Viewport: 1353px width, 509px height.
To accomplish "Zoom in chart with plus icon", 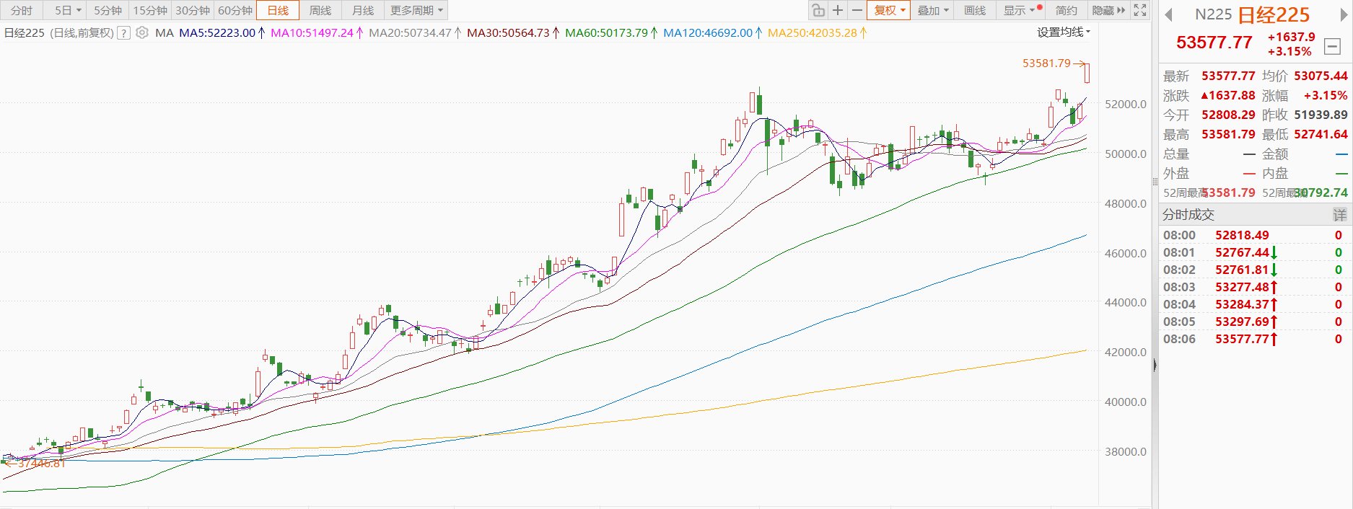I will pyautogui.click(x=837, y=10).
